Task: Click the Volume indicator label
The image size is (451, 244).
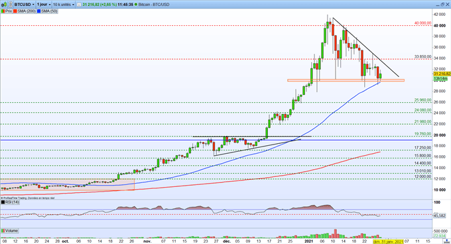Action: [11, 231]
